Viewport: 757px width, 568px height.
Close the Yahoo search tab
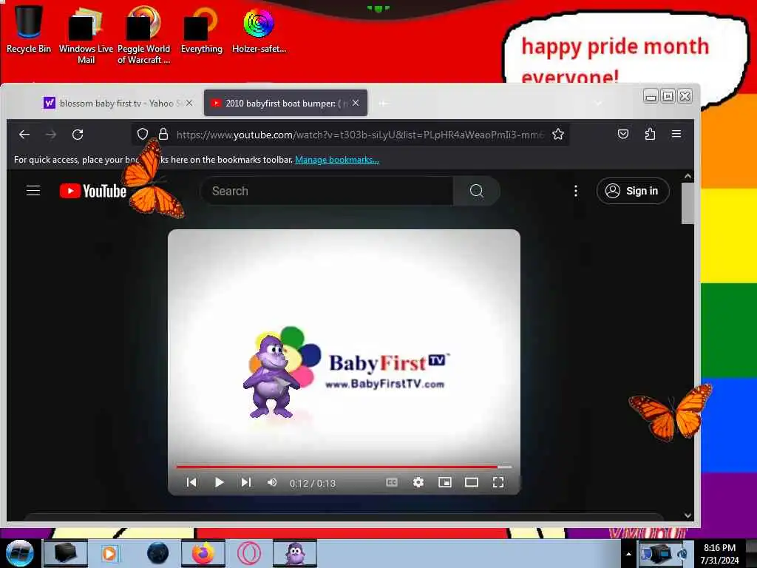pyautogui.click(x=189, y=103)
